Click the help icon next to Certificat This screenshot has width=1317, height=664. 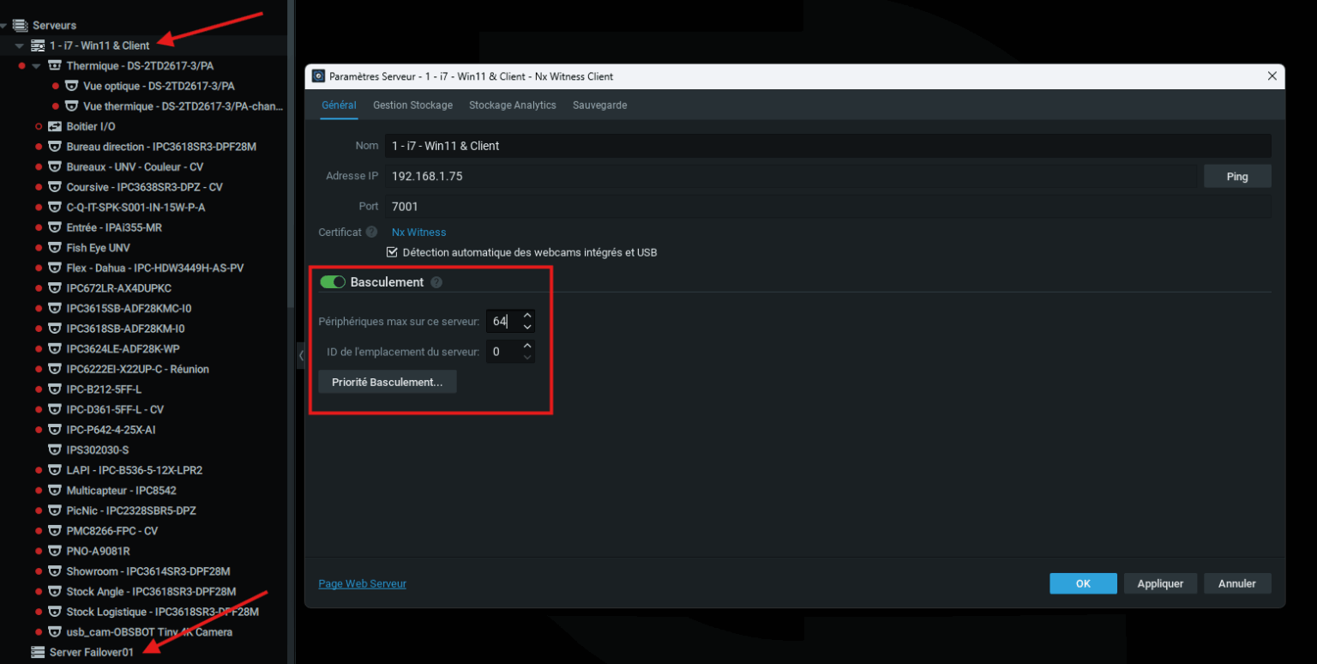click(371, 232)
